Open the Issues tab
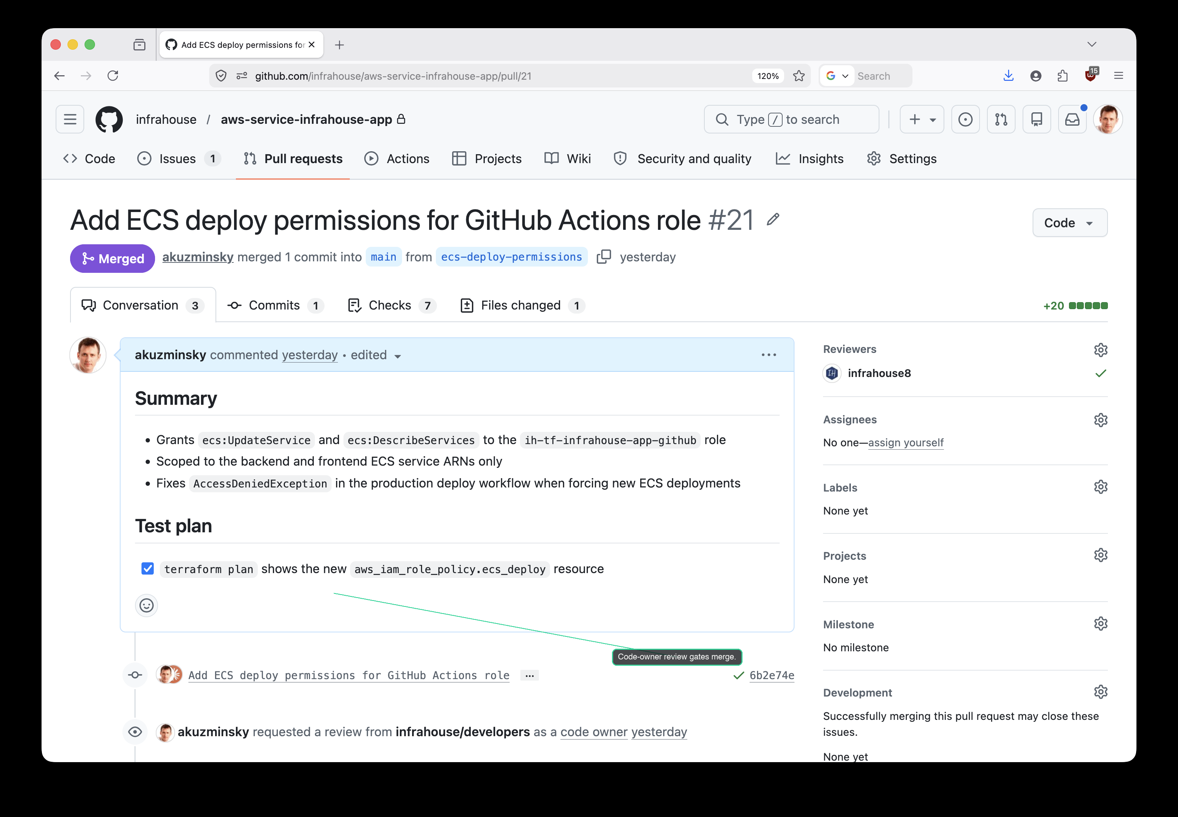This screenshot has height=817, width=1178. 179,159
